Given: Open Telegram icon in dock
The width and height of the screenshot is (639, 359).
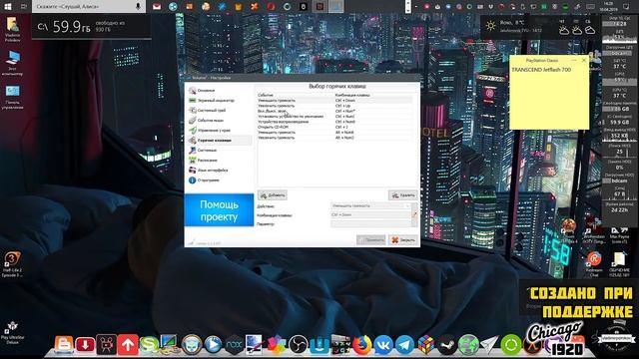Looking at the screenshot, I should (x=404, y=345).
